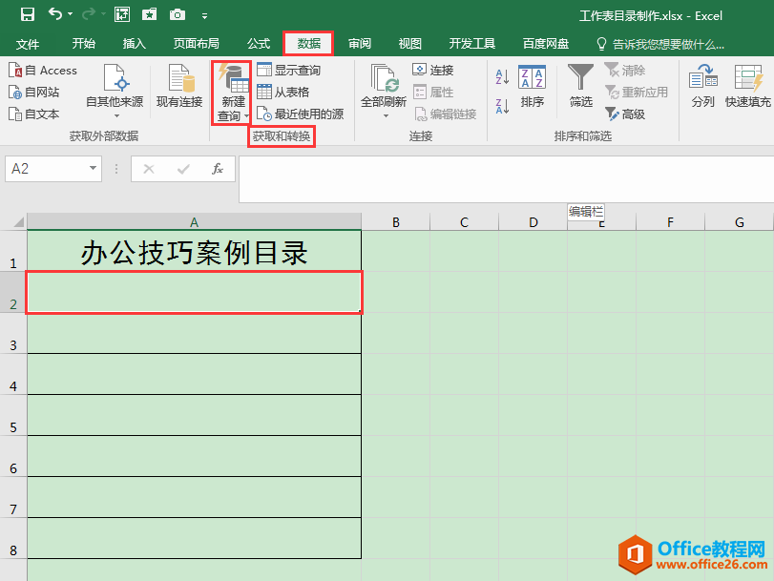Open the 排序 sort dialog button
The width and height of the screenshot is (774, 581).
[533, 87]
